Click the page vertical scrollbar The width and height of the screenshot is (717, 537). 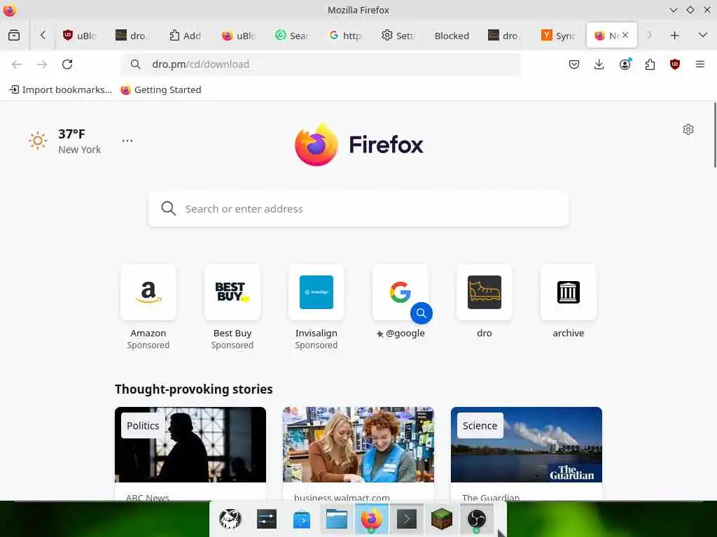[715, 135]
